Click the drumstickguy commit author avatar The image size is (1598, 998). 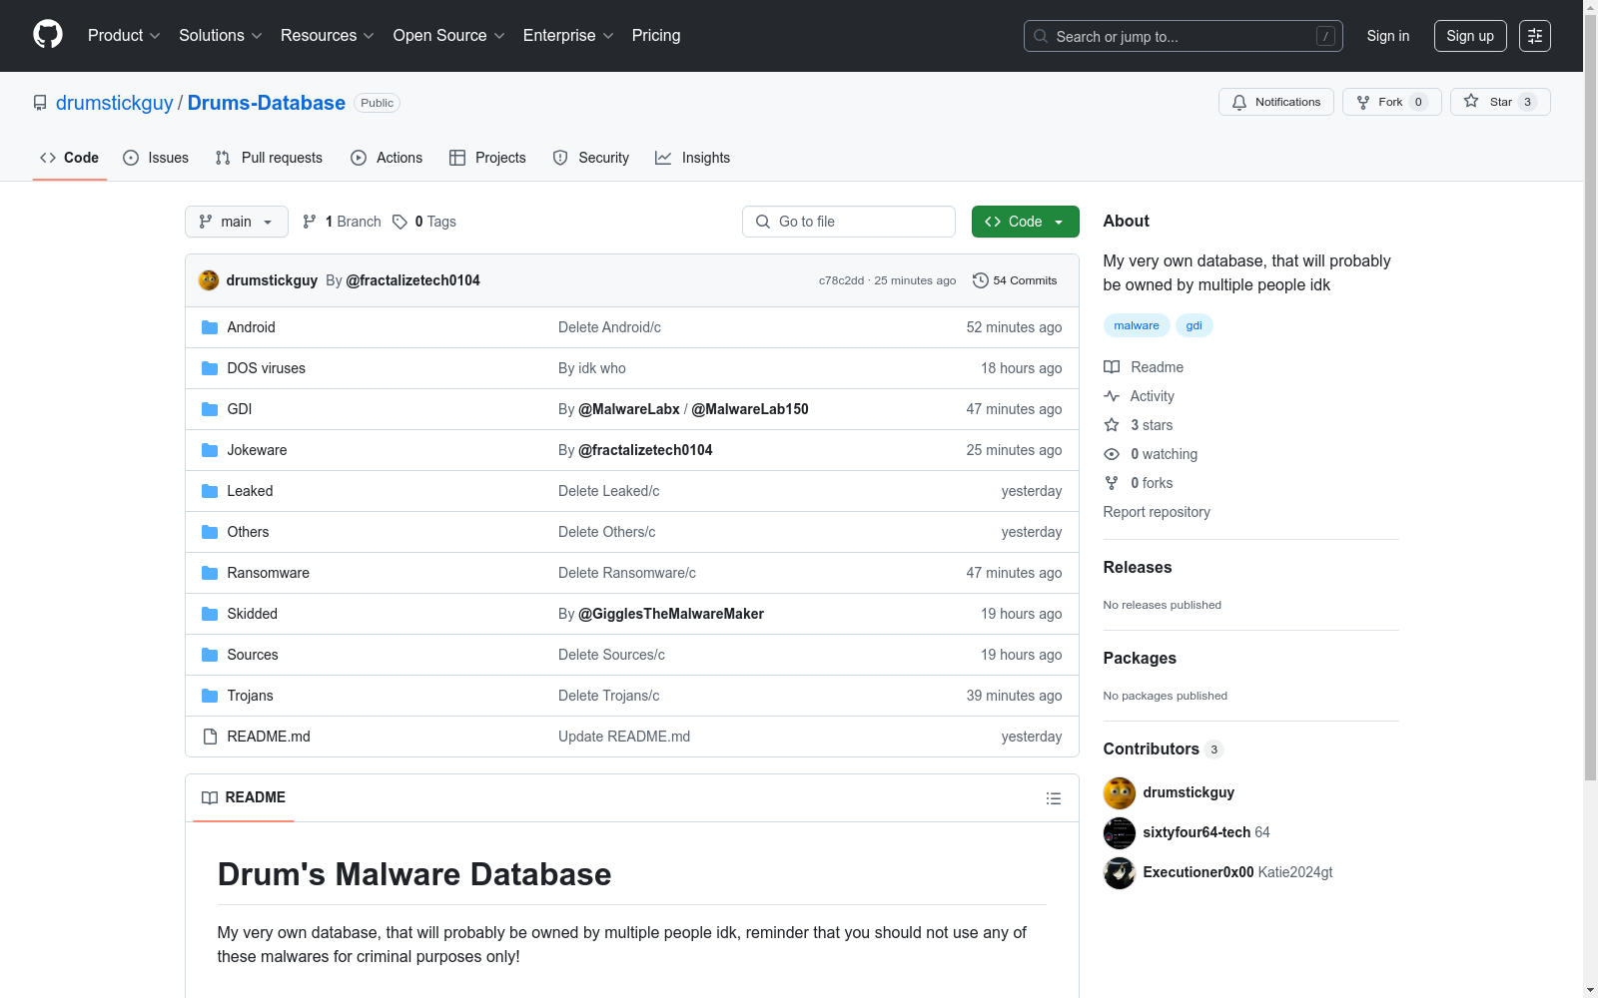point(209,280)
